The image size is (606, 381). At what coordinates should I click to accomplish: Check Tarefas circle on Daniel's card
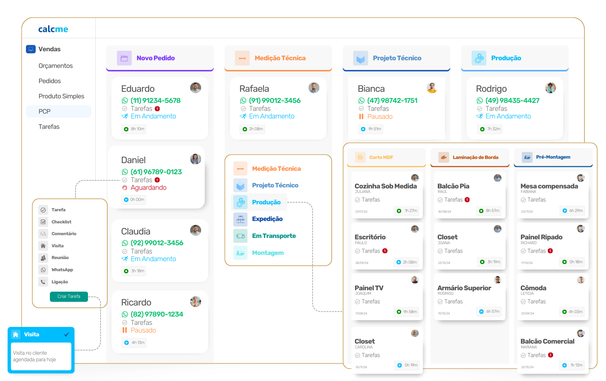click(125, 180)
